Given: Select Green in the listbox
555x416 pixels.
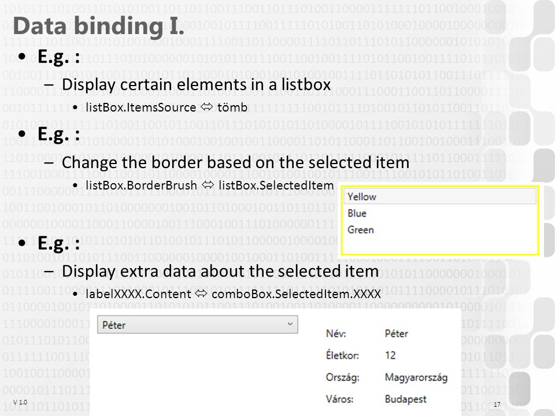Looking at the screenshot, I should (440, 230).
